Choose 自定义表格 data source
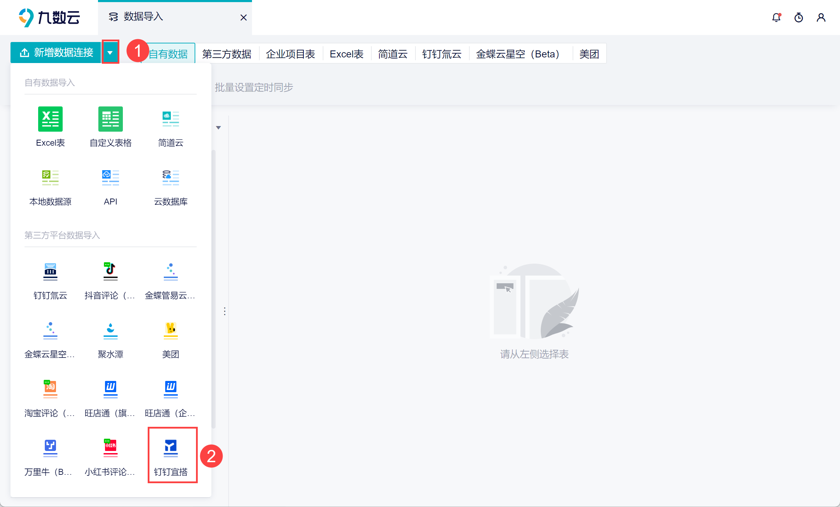Image resolution: width=840 pixels, height=507 pixels. [x=110, y=119]
